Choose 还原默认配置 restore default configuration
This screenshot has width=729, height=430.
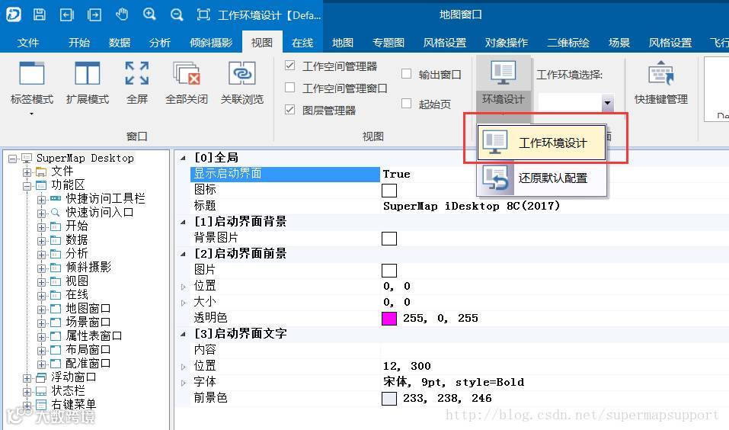click(x=542, y=178)
